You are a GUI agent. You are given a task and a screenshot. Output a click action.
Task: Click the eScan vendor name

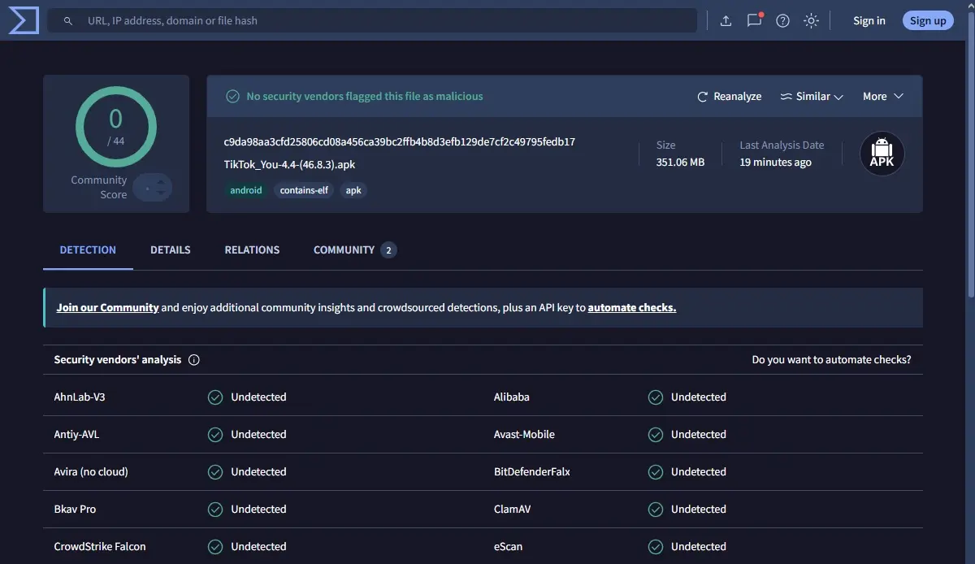point(508,547)
